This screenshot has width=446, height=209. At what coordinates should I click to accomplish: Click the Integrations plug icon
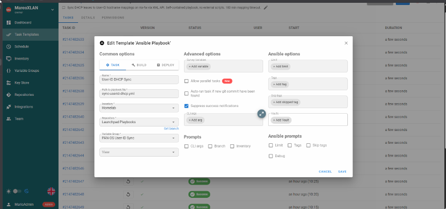(x=8, y=107)
